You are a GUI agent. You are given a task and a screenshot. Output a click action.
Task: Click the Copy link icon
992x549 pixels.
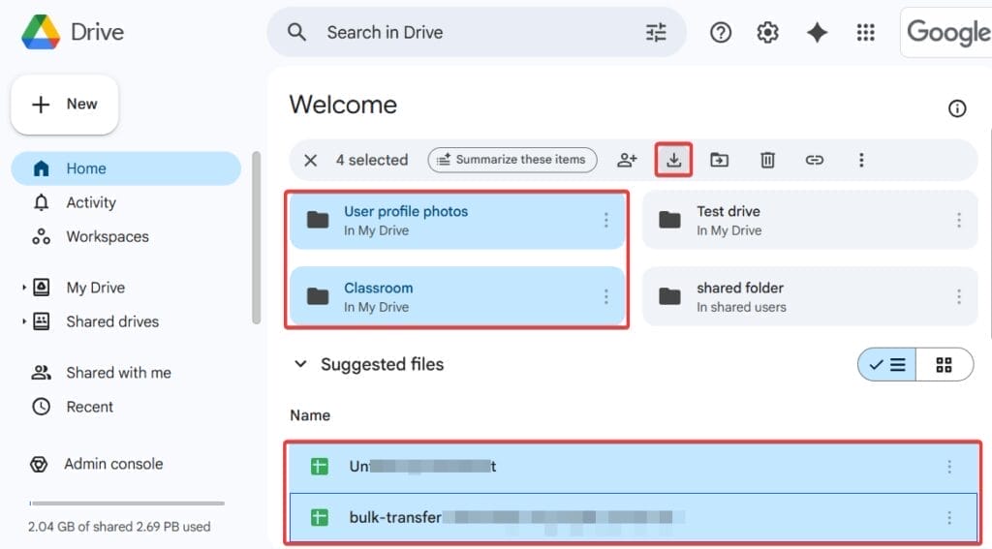(815, 160)
